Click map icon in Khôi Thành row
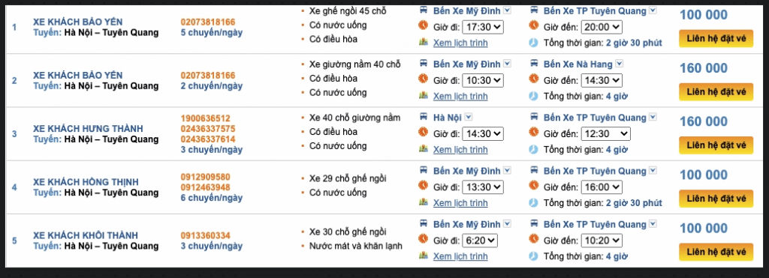This screenshot has height=278, width=769. click(x=424, y=256)
